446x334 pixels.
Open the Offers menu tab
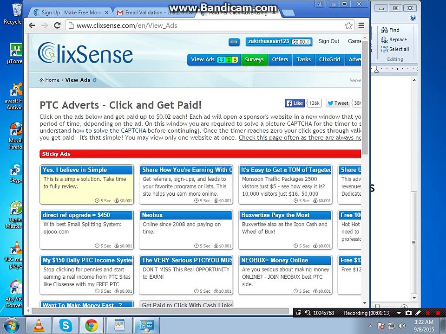point(280,60)
